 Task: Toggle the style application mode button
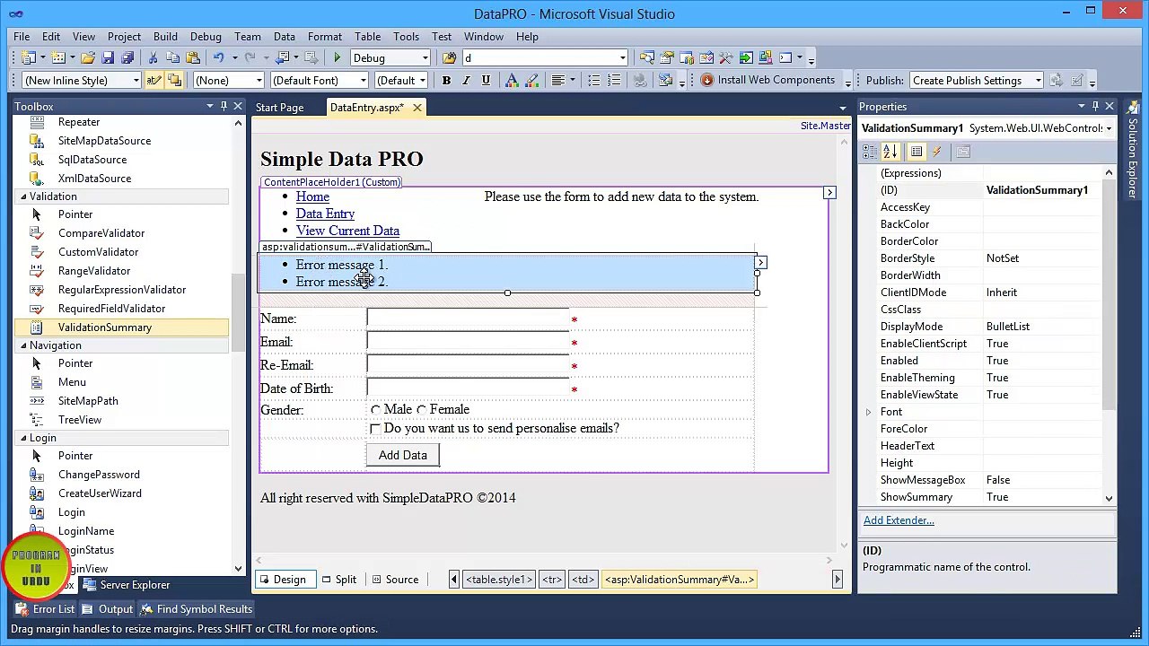tap(153, 81)
